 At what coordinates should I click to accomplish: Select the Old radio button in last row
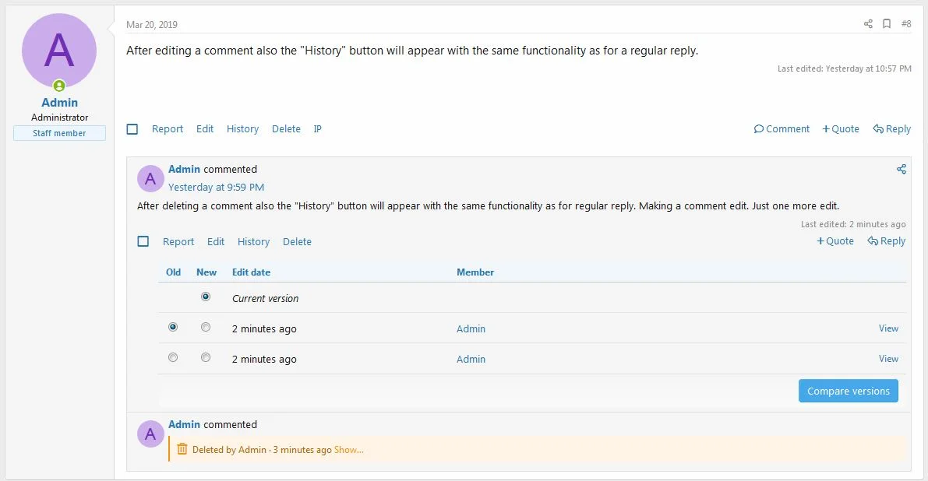click(x=173, y=357)
